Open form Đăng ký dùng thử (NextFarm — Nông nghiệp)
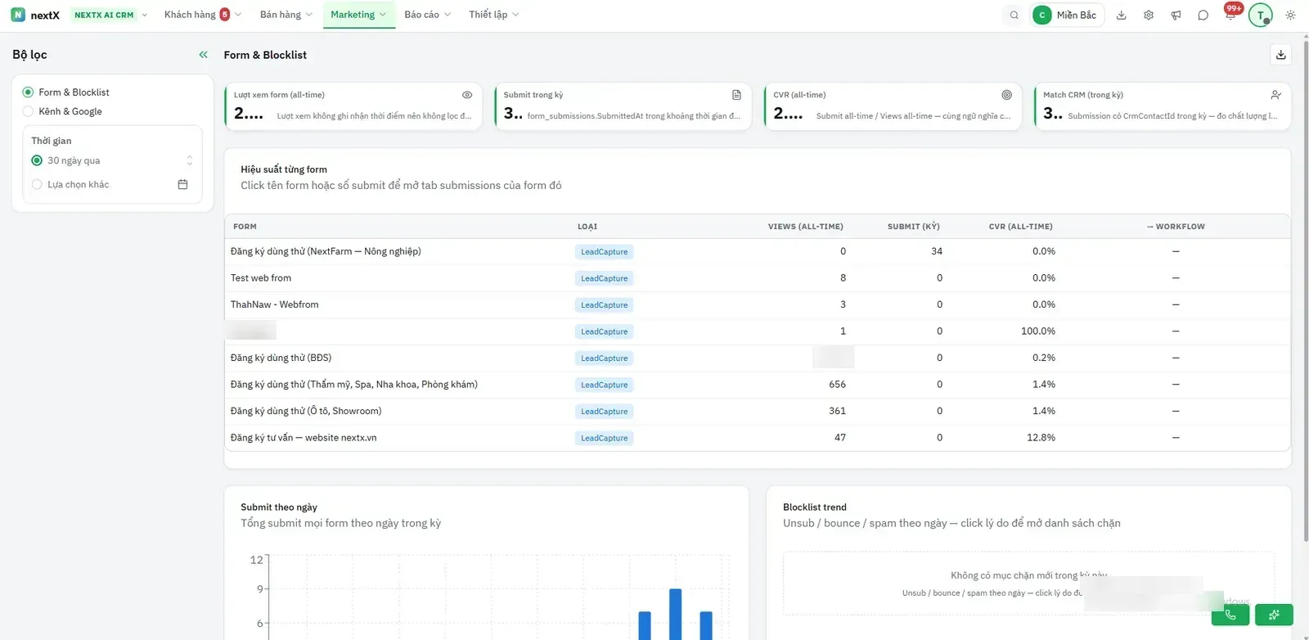Viewport: 1309px width, 640px height. (326, 251)
